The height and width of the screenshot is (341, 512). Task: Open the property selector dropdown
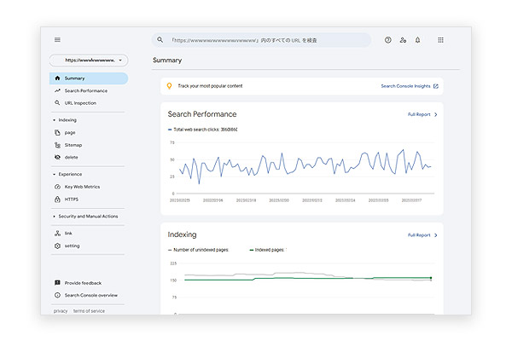(89, 60)
